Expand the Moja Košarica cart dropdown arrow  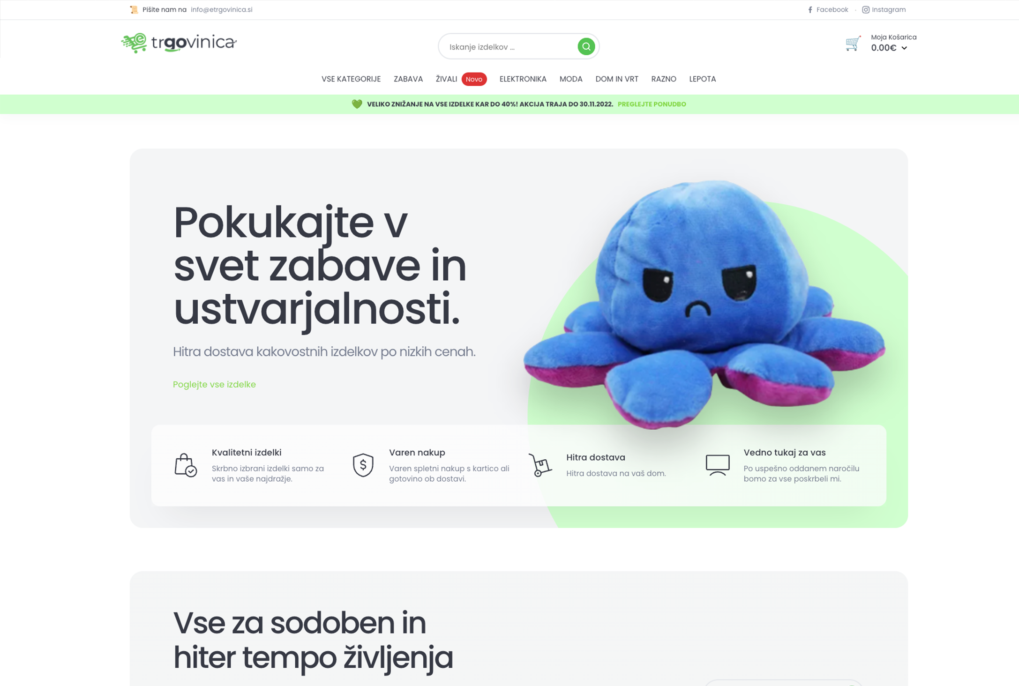tap(904, 48)
